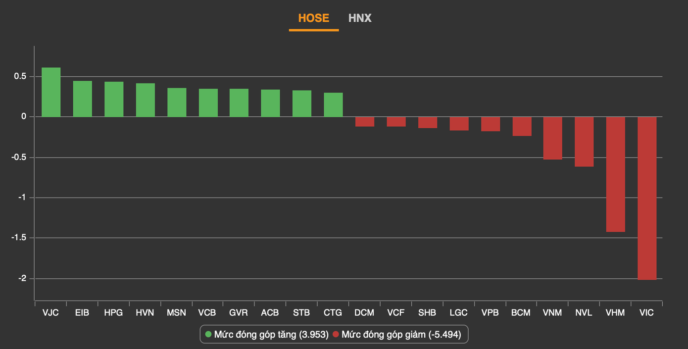Toggle the red 'Mức đóng góp giảm' legend
The height and width of the screenshot is (349, 688).
(401, 335)
